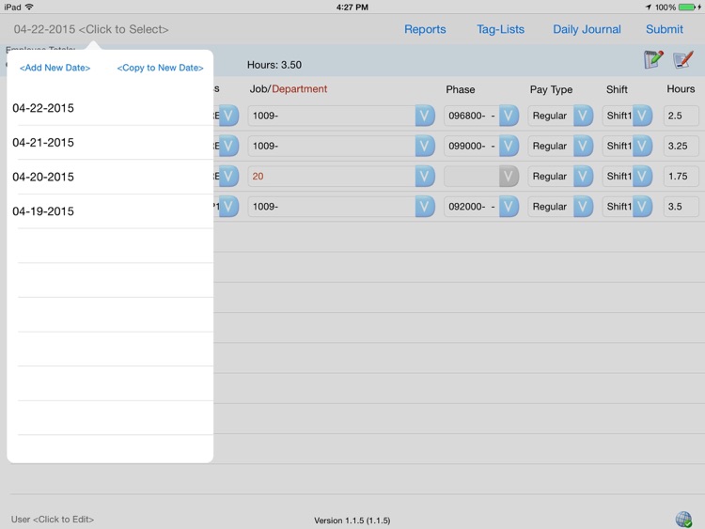This screenshot has width=705, height=529.
Task: Tap the battery indicator in status bar
Action: point(686,8)
